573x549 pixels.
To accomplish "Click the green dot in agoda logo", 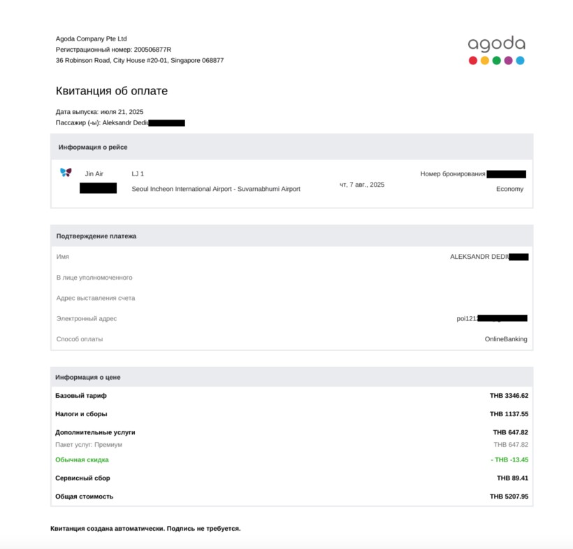I will [x=497, y=61].
